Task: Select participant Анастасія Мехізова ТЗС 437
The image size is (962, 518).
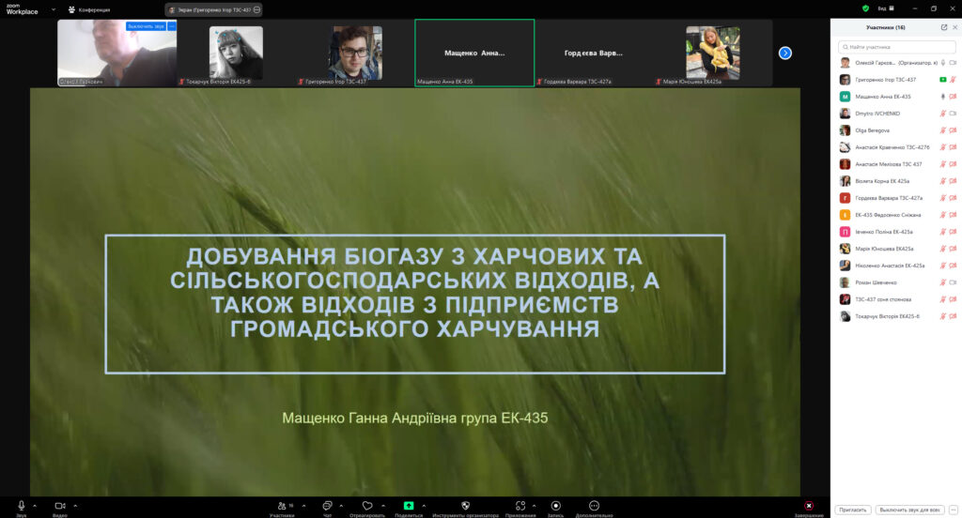Action: (x=896, y=164)
